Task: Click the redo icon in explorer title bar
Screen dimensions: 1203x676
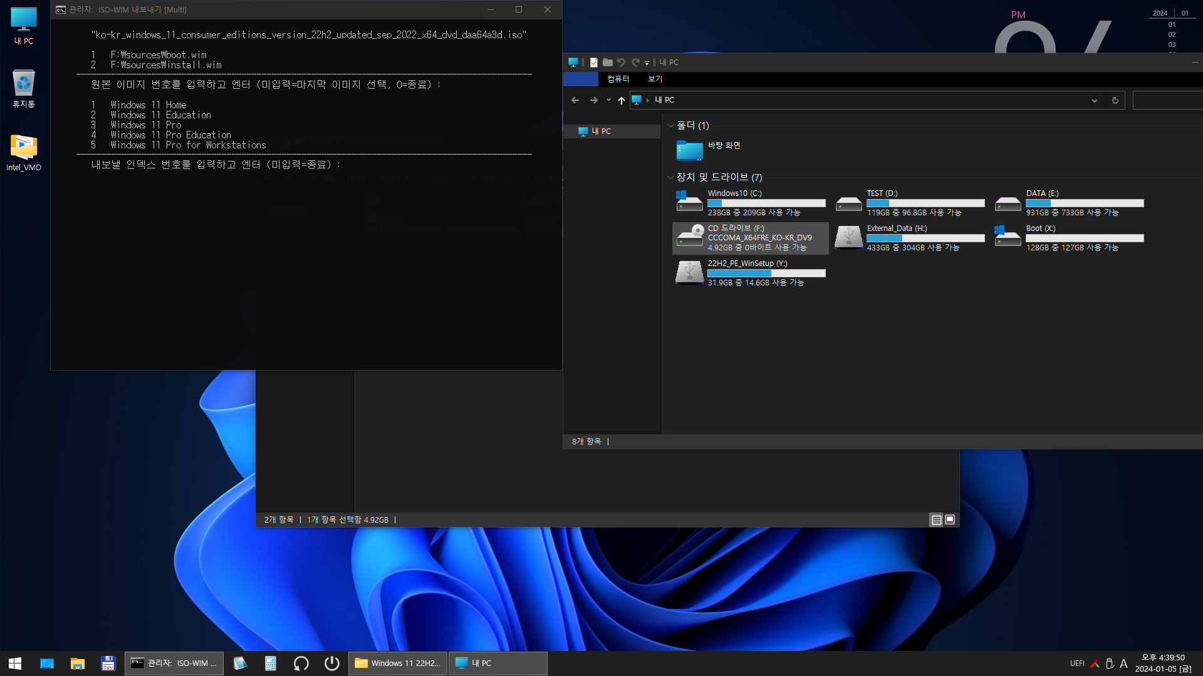Action: [x=635, y=63]
